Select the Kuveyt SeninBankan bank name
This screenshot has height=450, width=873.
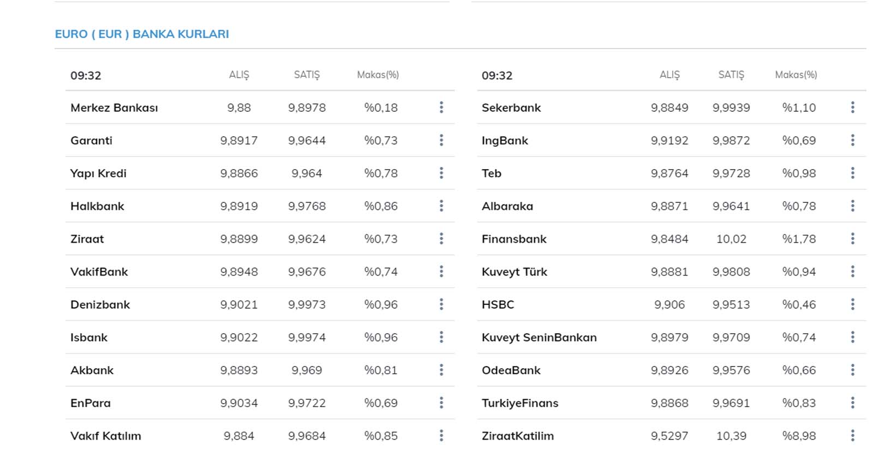coord(539,338)
